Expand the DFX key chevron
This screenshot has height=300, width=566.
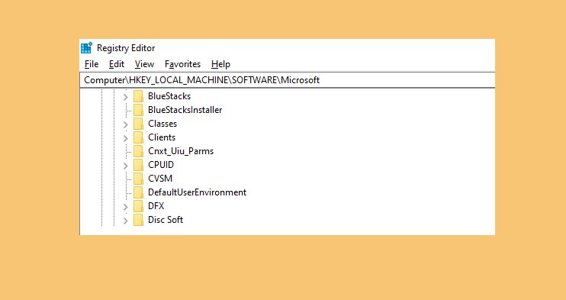126,207
